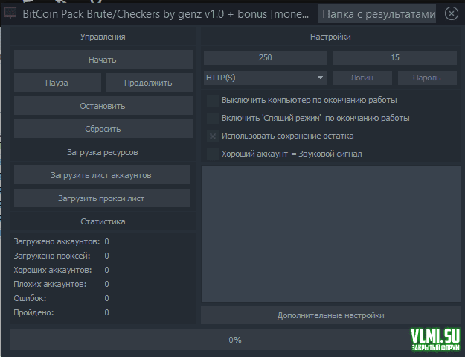This screenshot has width=465, height=357.
Task: Expand 'Дополнительные настройки' section
Action: [x=330, y=315]
